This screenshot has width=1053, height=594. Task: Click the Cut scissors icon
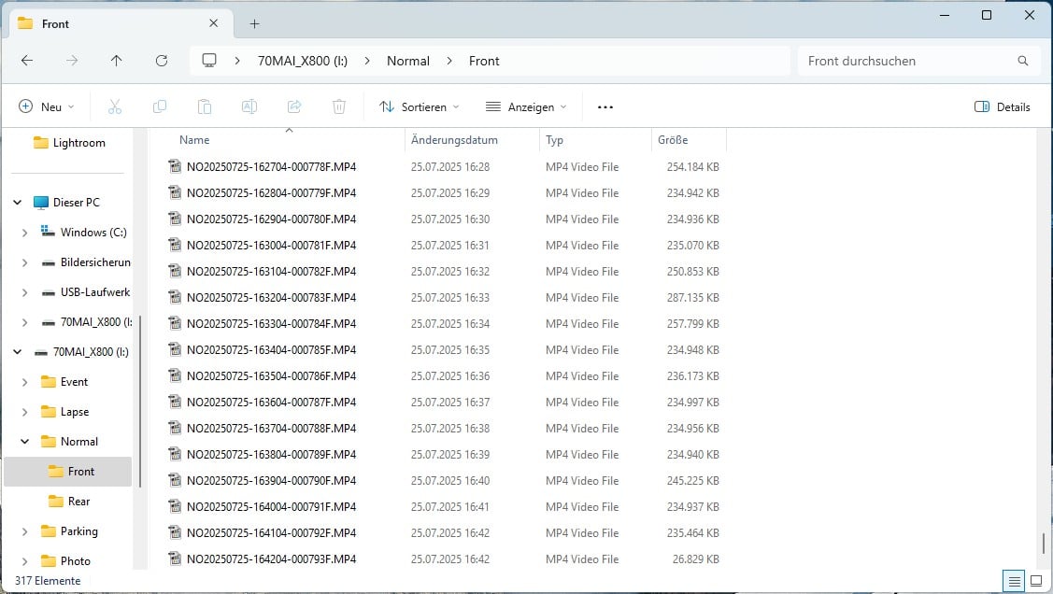pyautogui.click(x=115, y=107)
